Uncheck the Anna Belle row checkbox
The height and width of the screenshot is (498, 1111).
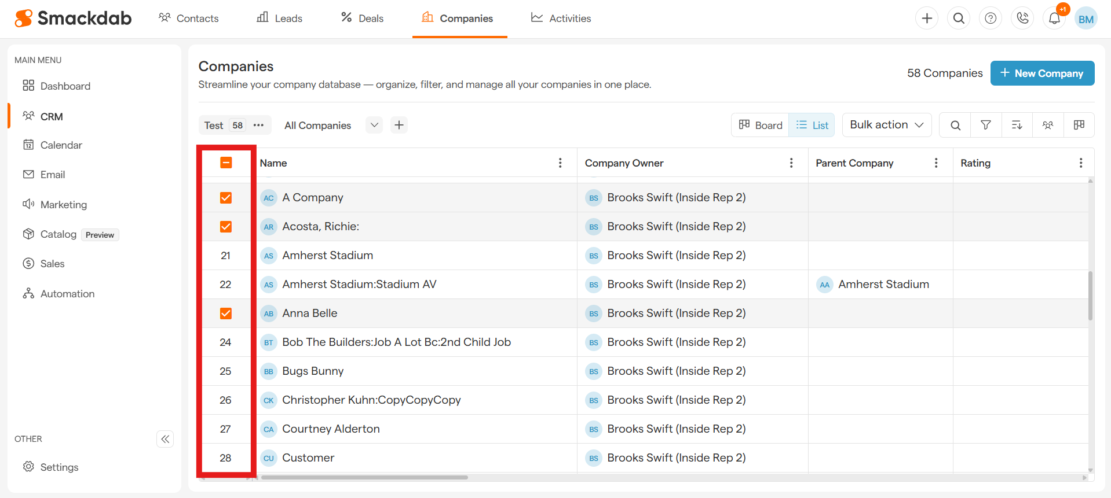pos(226,313)
